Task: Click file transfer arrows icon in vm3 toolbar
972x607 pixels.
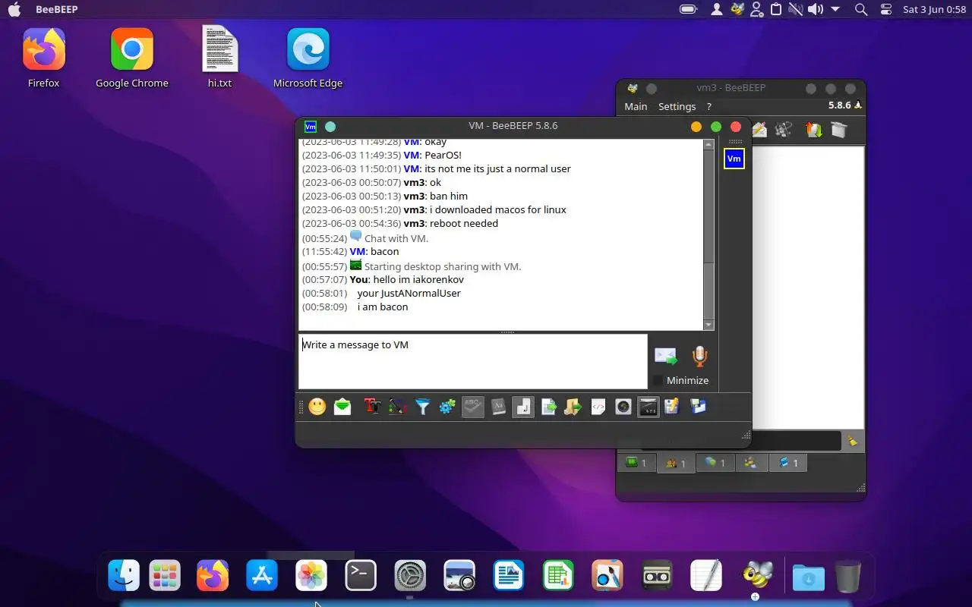Action: [x=813, y=130]
